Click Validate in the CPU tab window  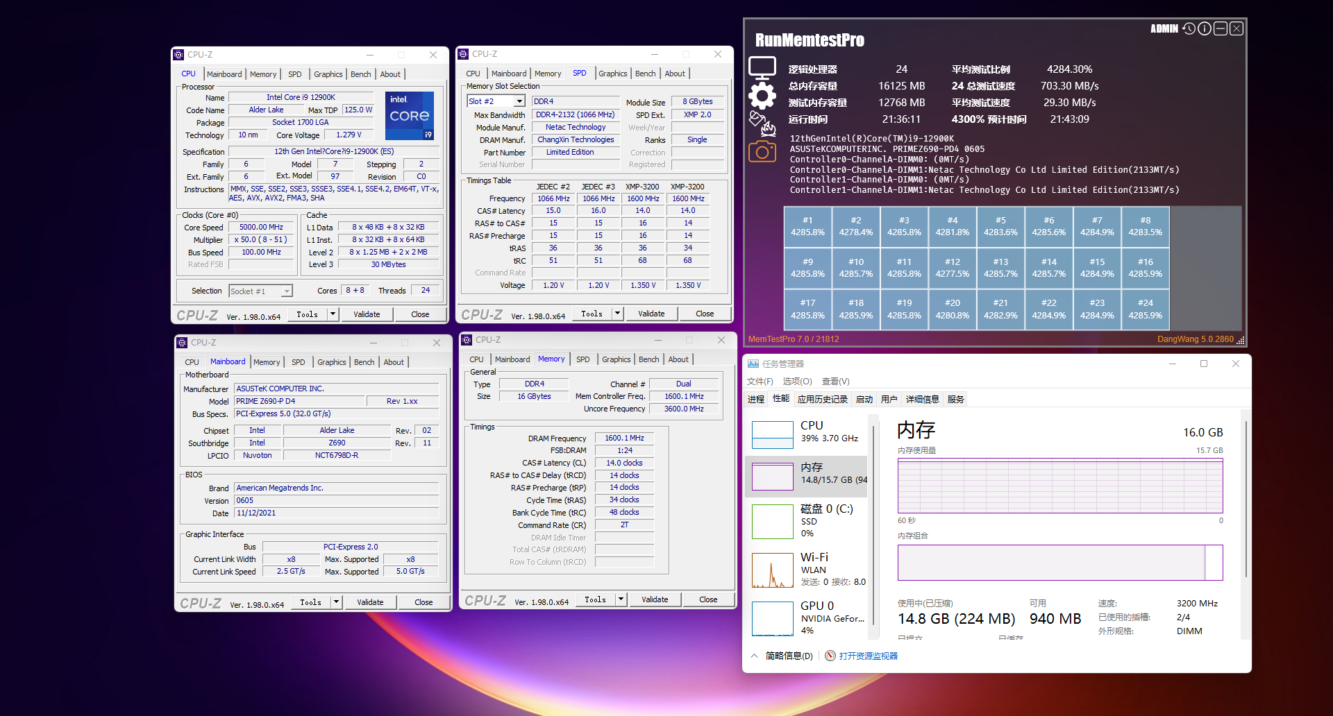pos(367,314)
